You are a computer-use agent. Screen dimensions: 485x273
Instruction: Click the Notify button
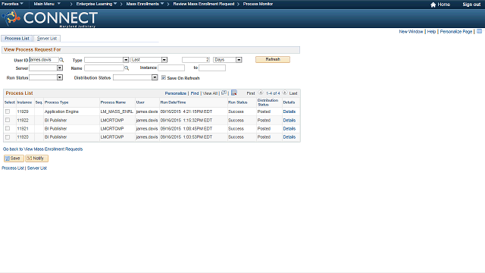[36, 158]
